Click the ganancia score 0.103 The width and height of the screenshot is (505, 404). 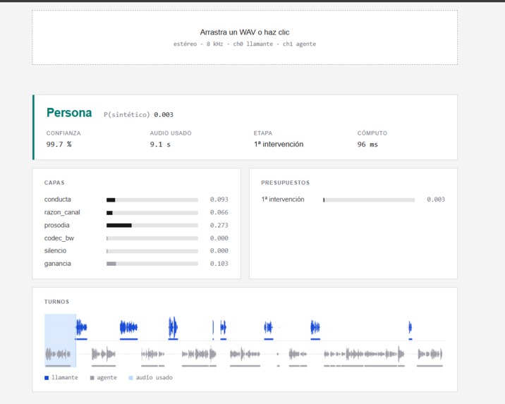(219, 263)
